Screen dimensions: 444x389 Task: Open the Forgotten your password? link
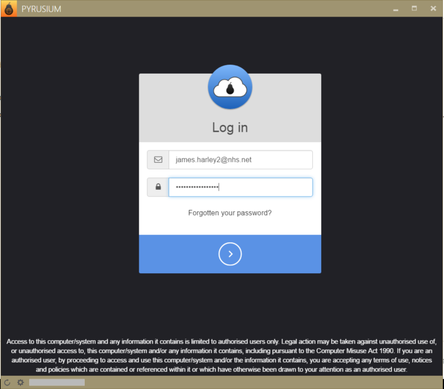[x=230, y=213]
